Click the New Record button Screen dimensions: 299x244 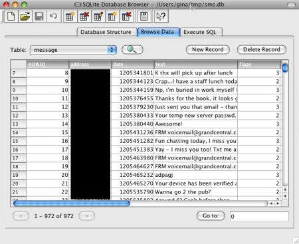tap(208, 50)
